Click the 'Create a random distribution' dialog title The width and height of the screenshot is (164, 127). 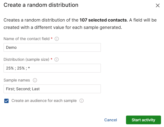(41, 5)
